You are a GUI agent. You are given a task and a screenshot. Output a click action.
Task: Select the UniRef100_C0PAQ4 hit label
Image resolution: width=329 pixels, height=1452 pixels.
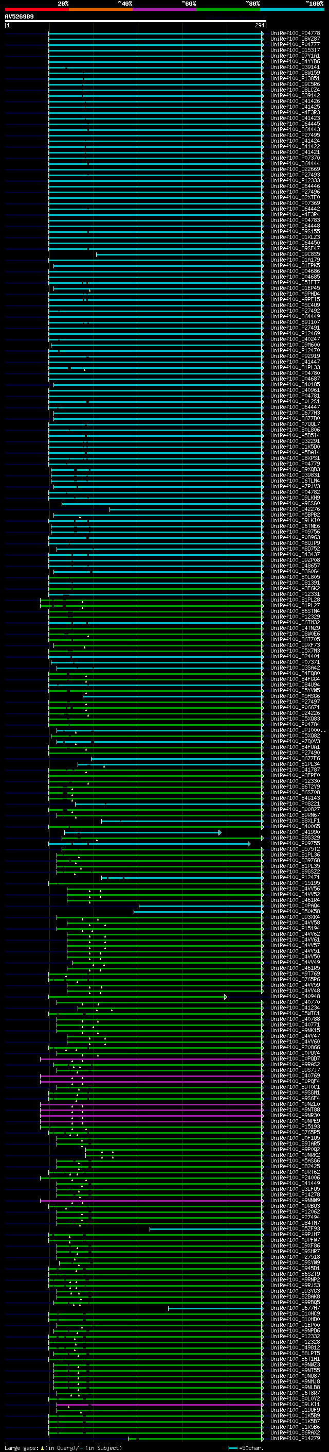tap(295, 906)
